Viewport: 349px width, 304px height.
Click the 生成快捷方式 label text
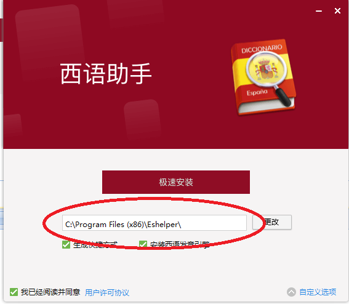95,244
